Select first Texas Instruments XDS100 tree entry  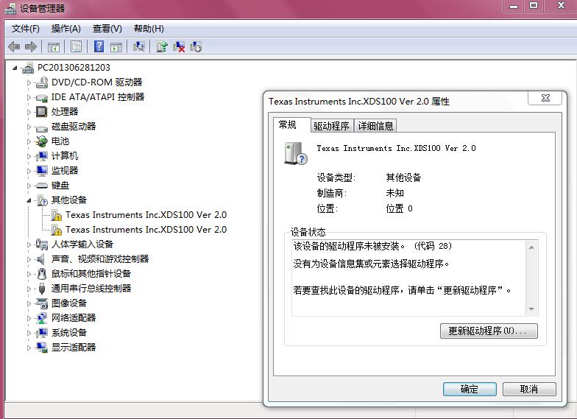coord(146,215)
